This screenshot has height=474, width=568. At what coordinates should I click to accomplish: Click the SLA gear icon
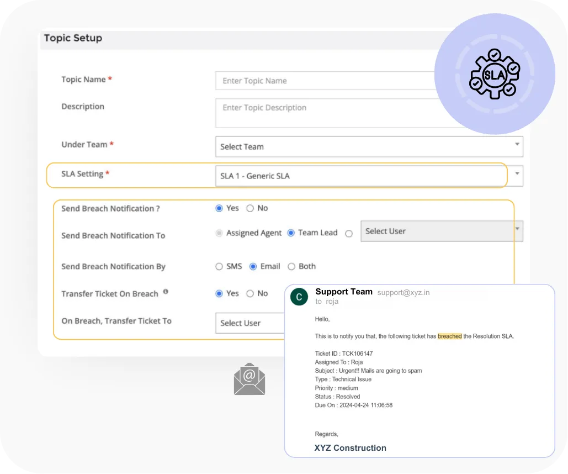coord(494,75)
